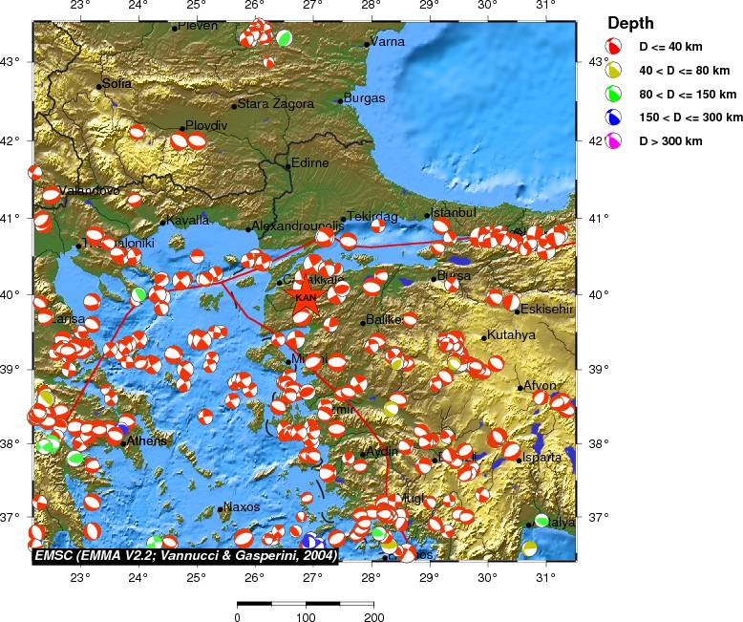Click the EMSC (EMMA V2.2) credit caption
The image size is (743, 622).
[185, 555]
